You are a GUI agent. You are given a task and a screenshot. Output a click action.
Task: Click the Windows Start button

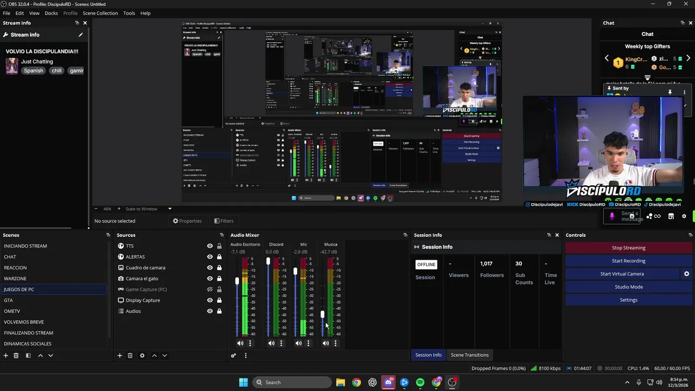(243, 382)
